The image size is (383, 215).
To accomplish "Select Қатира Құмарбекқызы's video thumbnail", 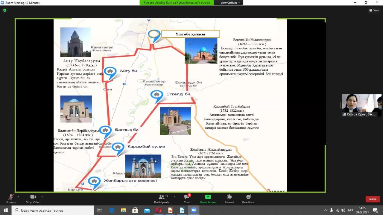I will (x=361, y=105).
